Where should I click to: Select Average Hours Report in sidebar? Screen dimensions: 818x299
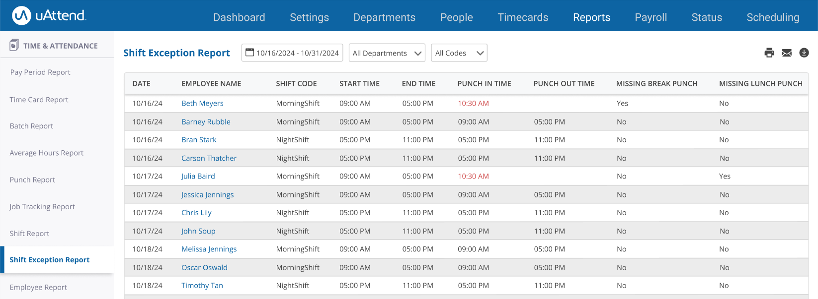point(46,153)
